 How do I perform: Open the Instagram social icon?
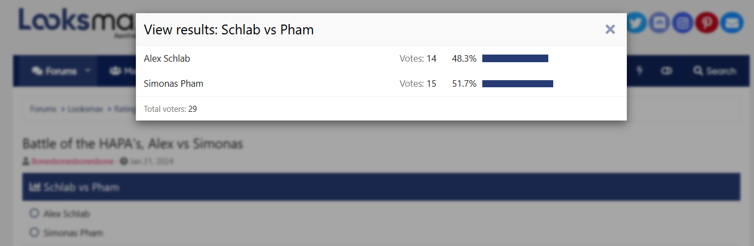(x=683, y=23)
